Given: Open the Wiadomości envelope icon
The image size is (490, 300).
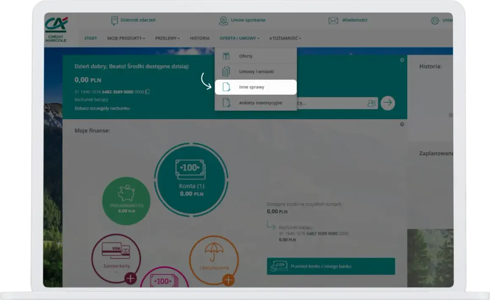Looking at the screenshot, I should pos(333,21).
